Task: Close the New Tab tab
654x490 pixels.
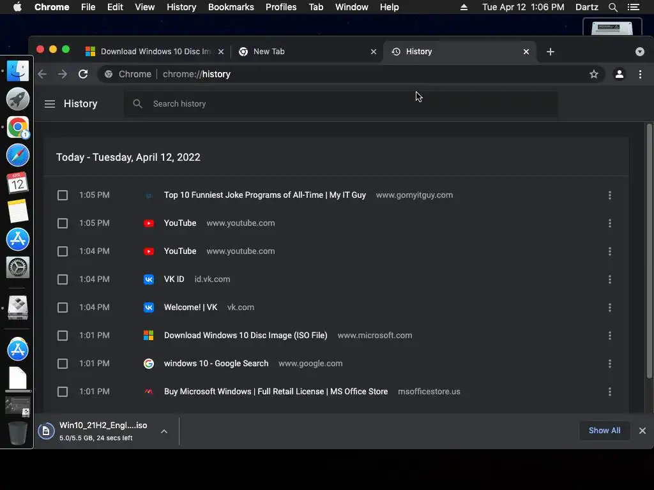Action: [373, 52]
